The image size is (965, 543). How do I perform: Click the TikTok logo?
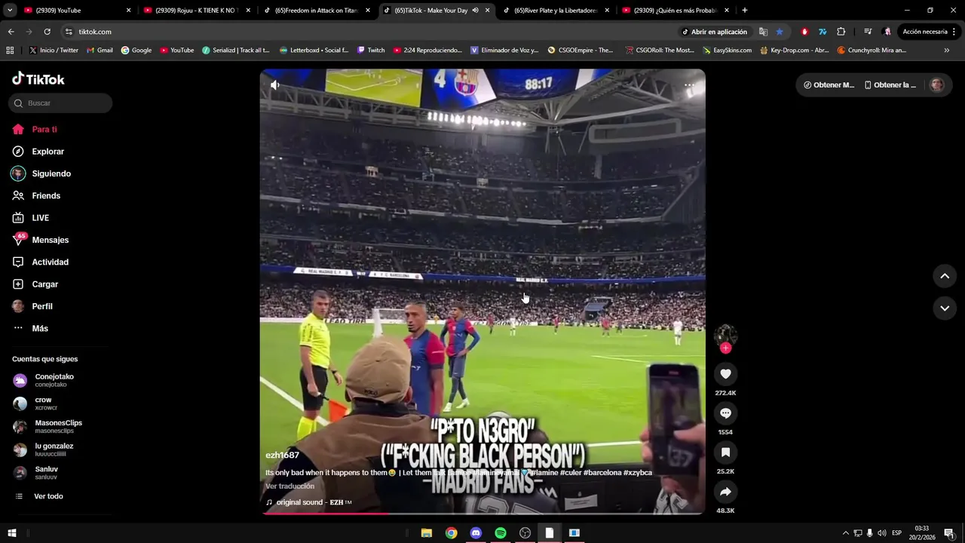(38, 79)
